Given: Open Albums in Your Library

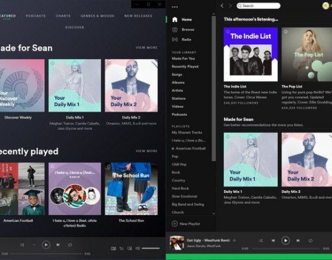Looking at the screenshot, I should (x=178, y=83).
